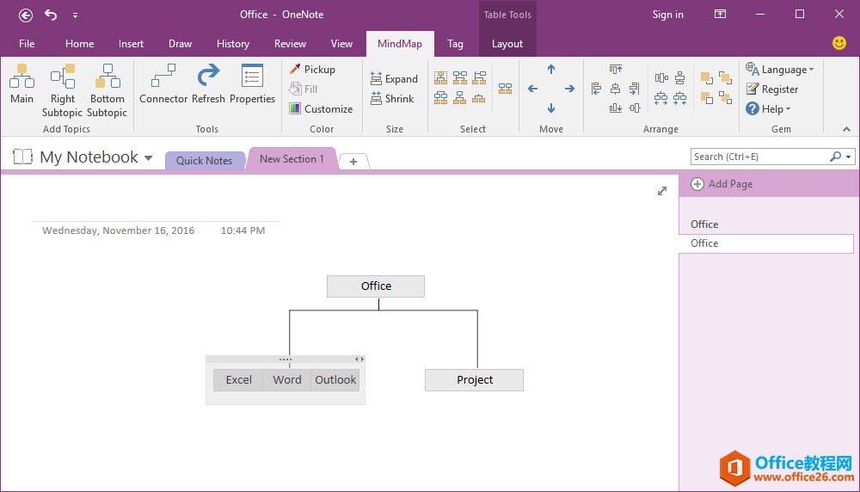This screenshot has height=492, width=860.
Task: Click Add Page button
Action: 722,184
